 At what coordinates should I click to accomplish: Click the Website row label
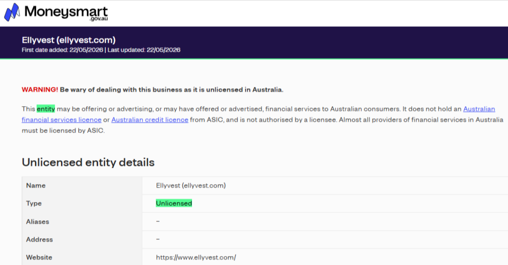[x=39, y=258]
